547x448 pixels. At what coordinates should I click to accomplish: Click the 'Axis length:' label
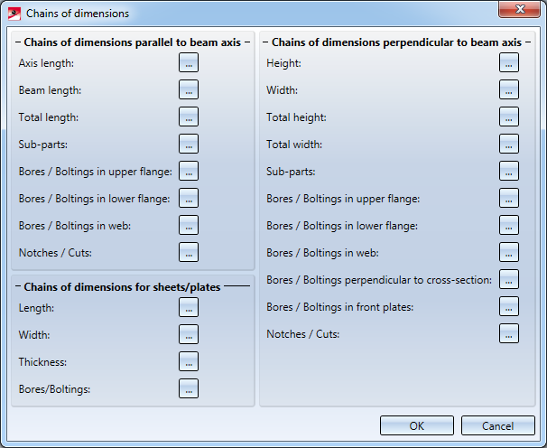(x=46, y=63)
